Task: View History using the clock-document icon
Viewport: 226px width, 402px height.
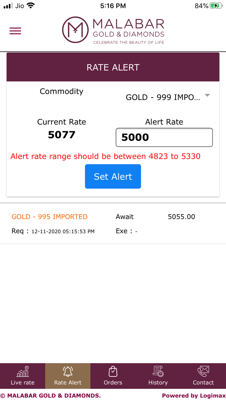Action: tap(158, 371)
